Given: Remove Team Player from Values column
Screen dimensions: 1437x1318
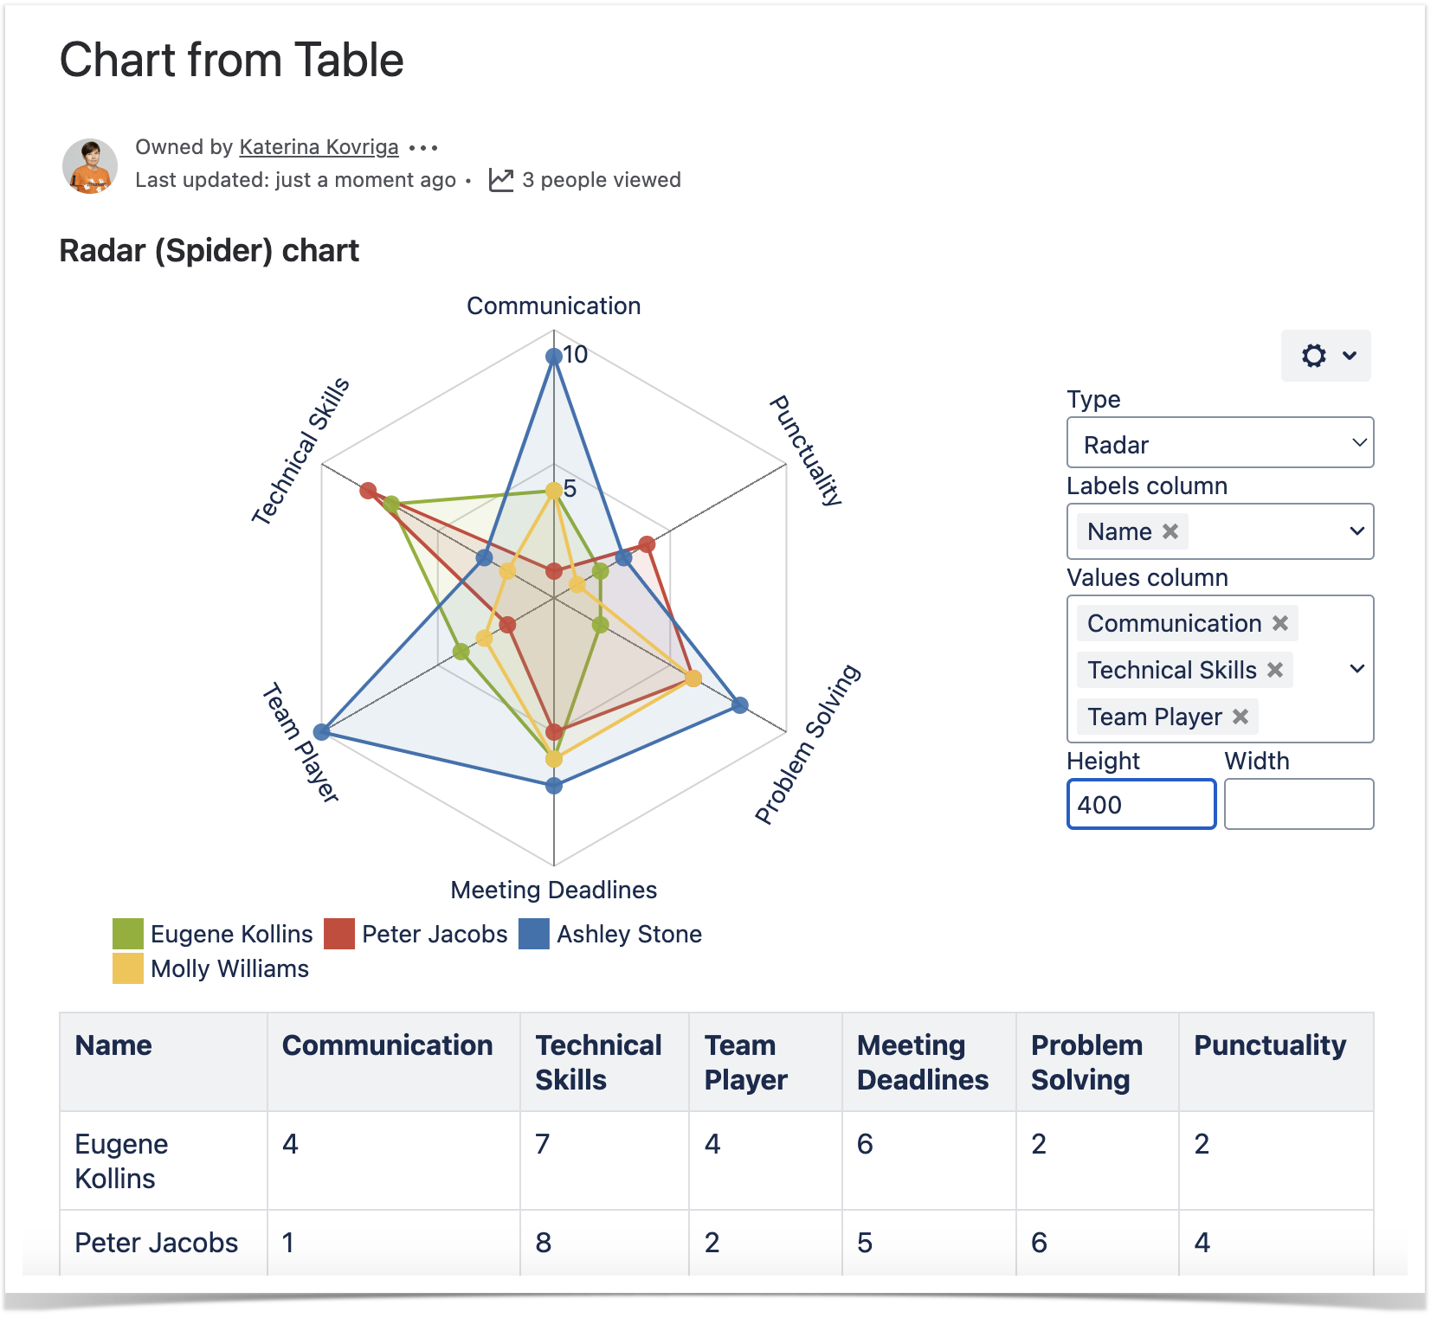Looking at the screenshot, I should click(1240, 717).
